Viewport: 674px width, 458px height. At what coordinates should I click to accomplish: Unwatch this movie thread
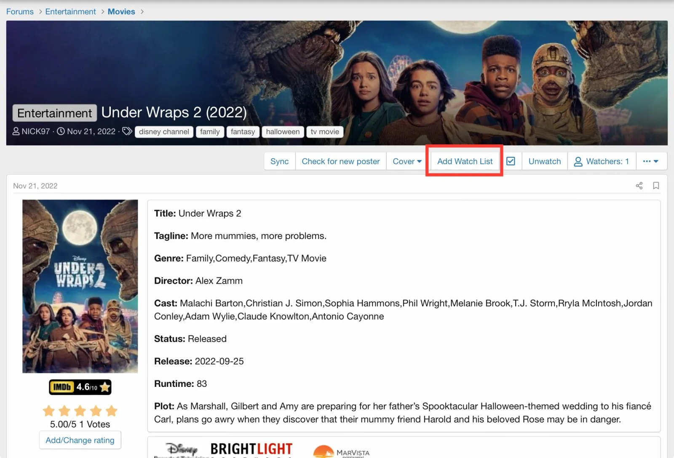[544, 161]
